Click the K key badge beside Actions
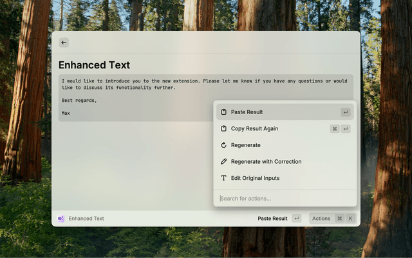The width and height of the screenshot is (412, 258). tap(351, 219)
